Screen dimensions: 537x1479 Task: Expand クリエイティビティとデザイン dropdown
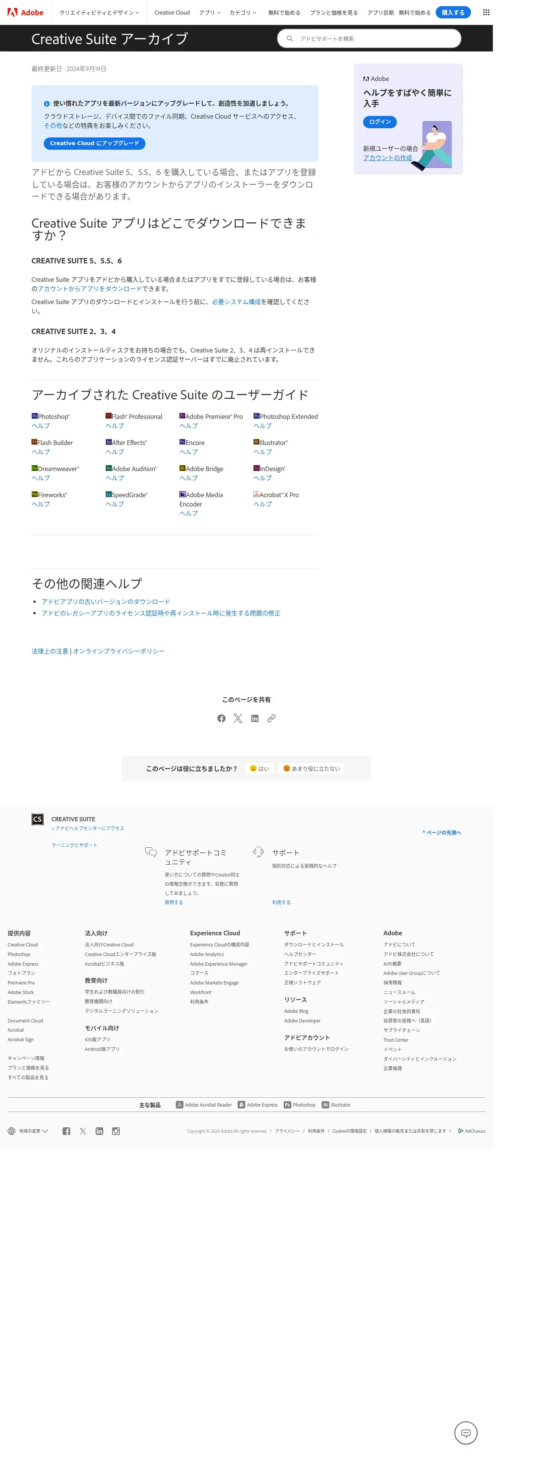[99, 13]
